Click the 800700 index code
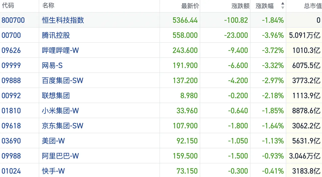Viewport: 322px width, 177px height. tap(13, 20)
